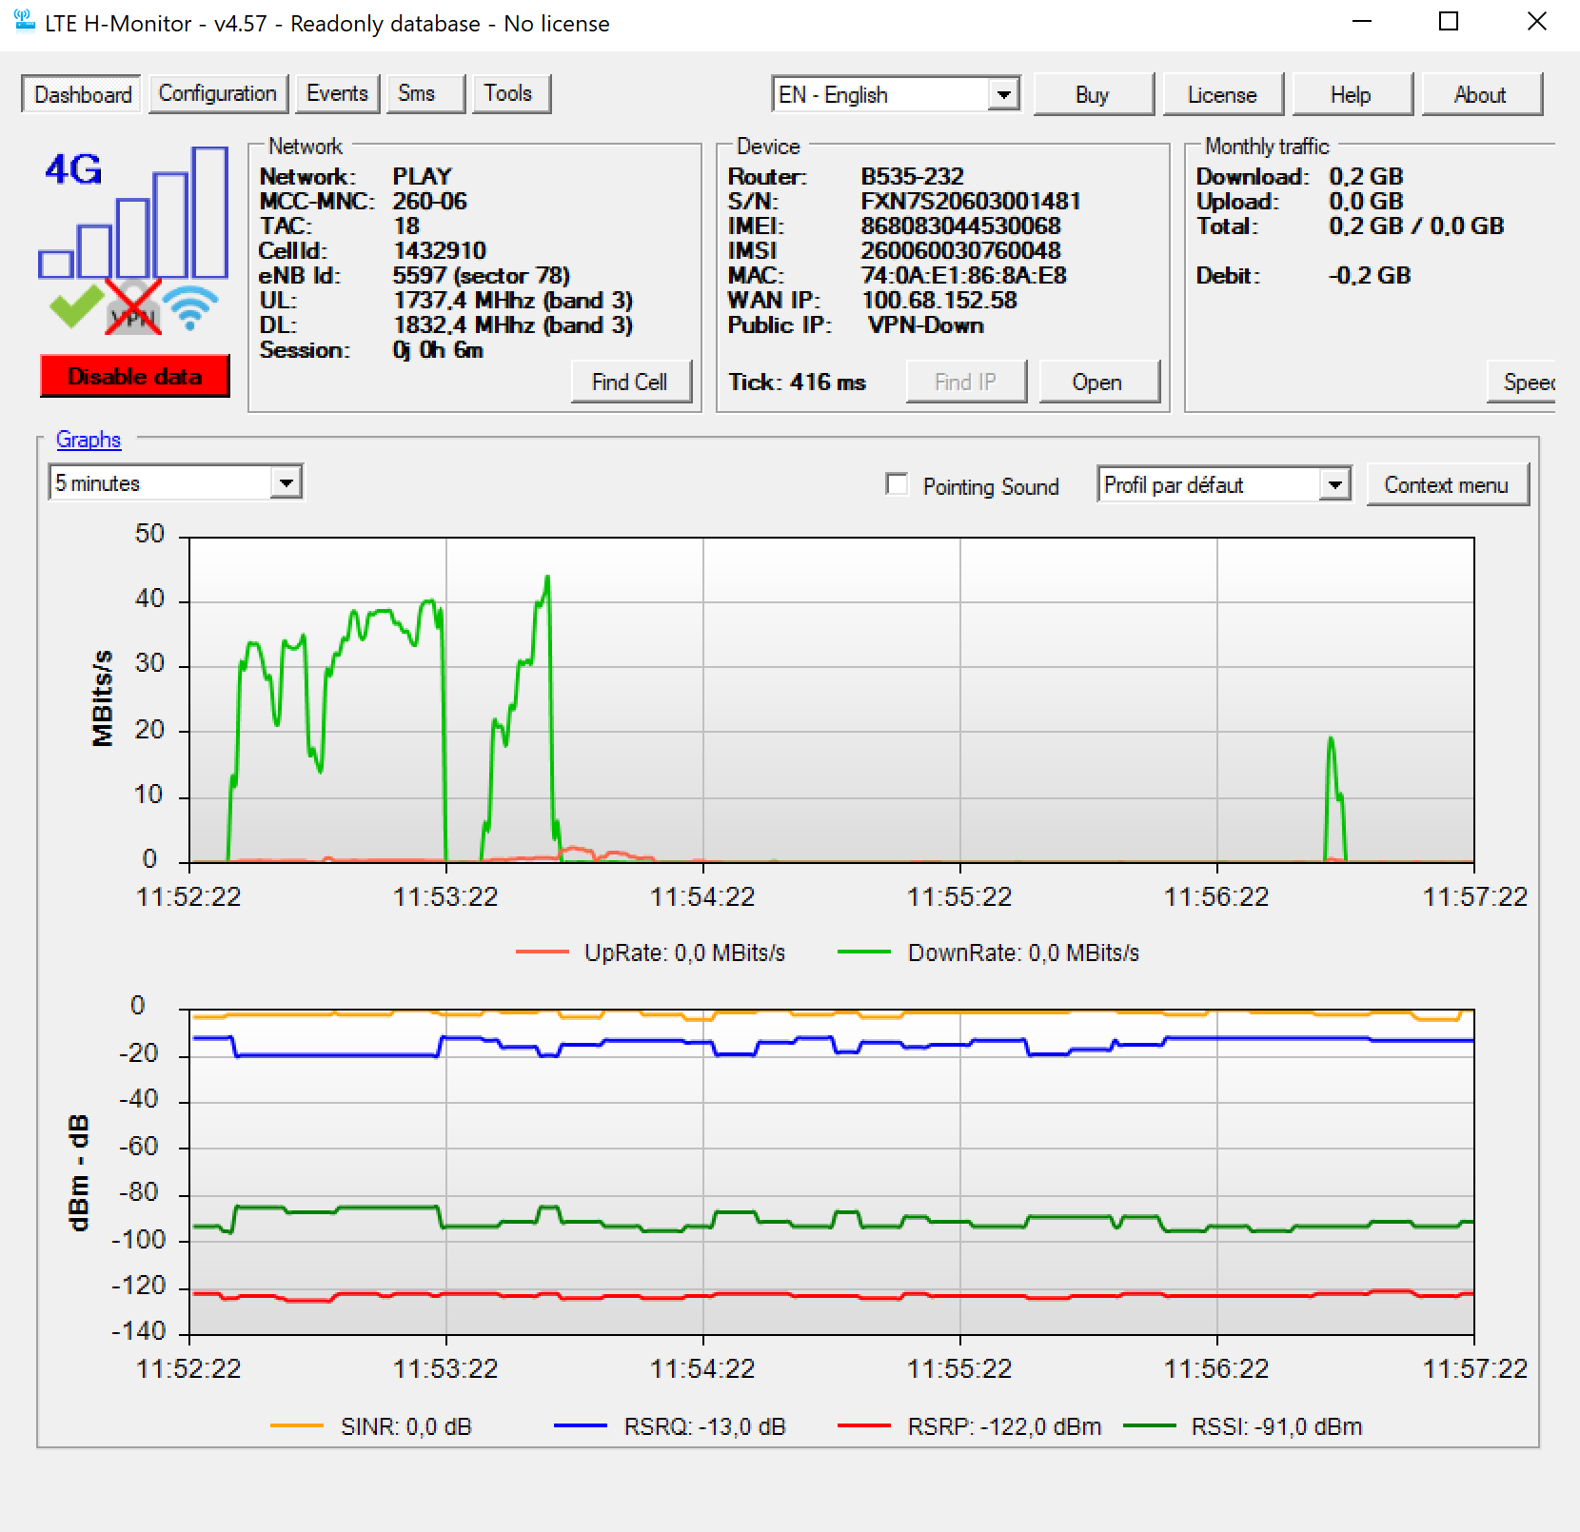Click the Context menu button
The height and width of the screenshot is (1532, 1580).
click(x=1447, y=484)
